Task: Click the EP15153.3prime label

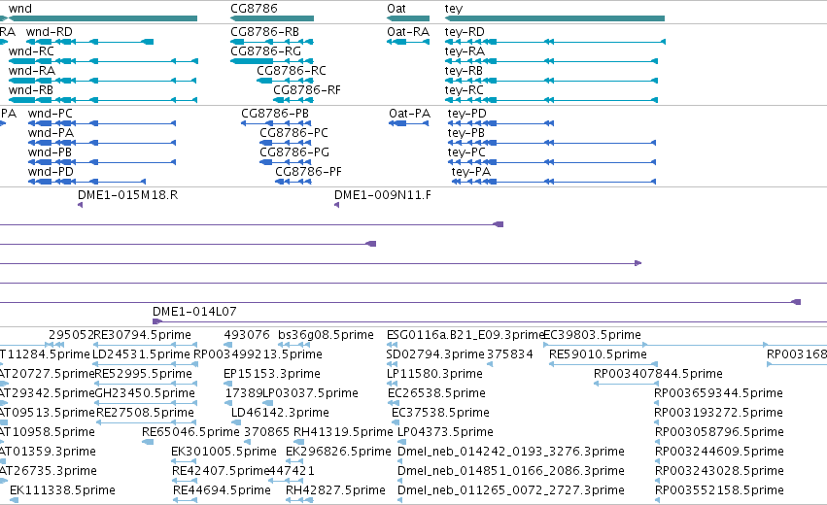Action: (x=272, y=374)
